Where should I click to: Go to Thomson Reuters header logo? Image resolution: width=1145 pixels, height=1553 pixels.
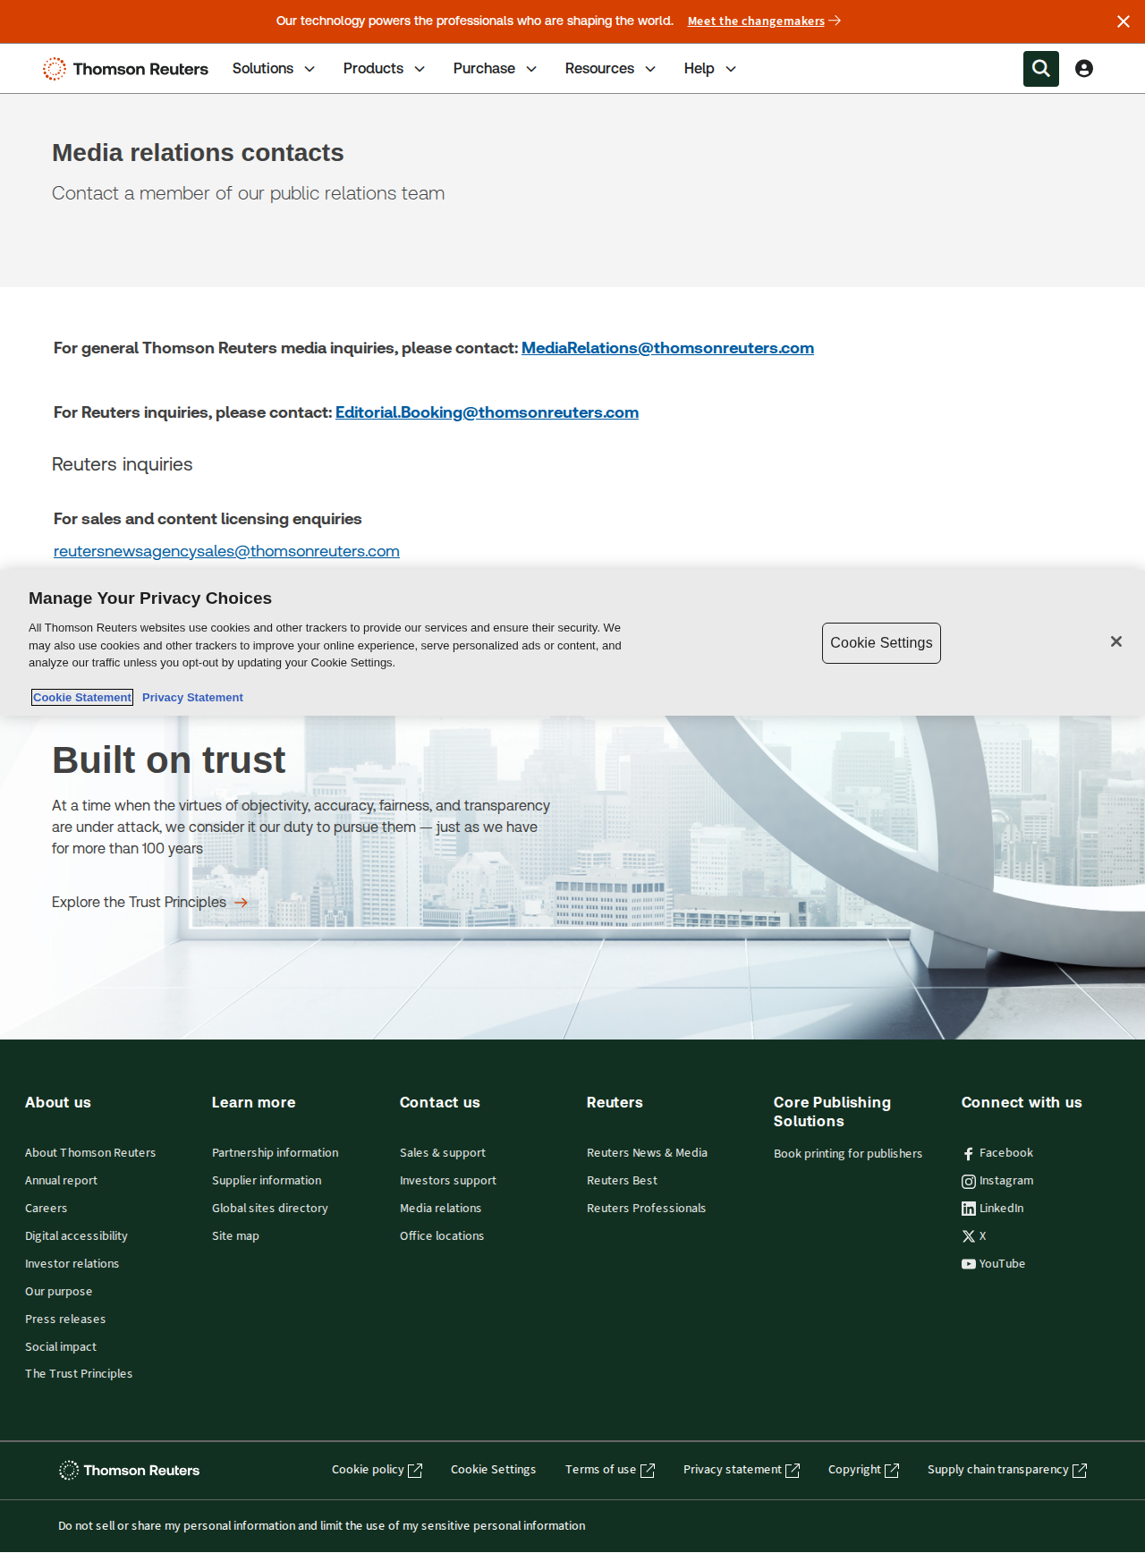(x=125, y=69)
